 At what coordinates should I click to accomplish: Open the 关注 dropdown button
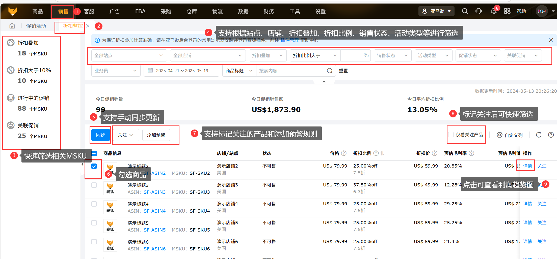125,135
